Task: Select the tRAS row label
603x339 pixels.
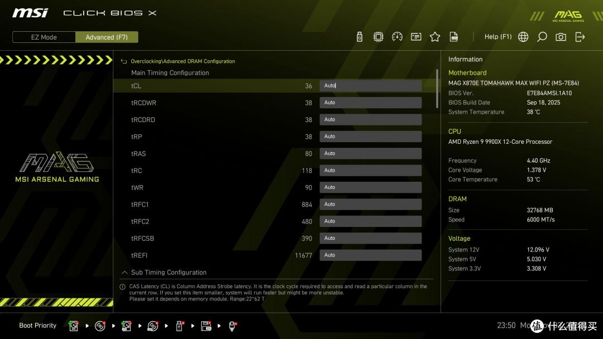Action: 138,153
